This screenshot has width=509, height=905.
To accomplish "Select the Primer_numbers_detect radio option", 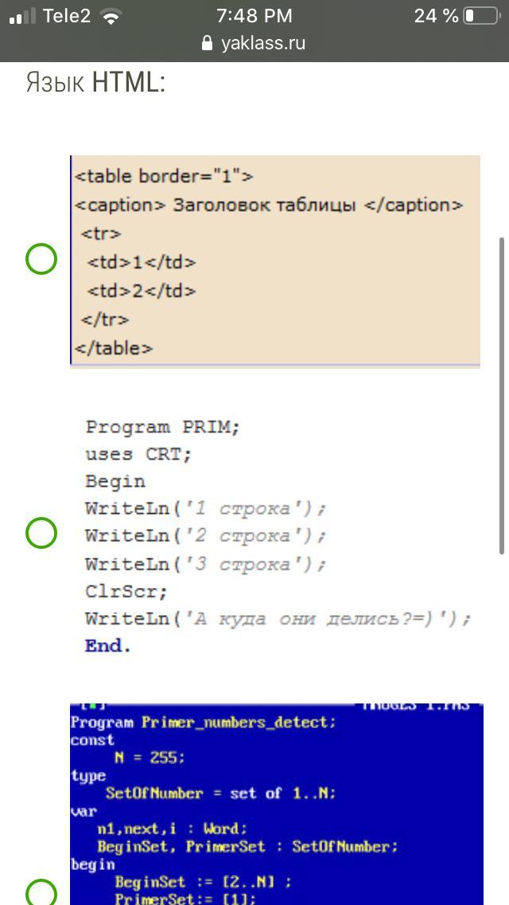I will pos(41,894).
